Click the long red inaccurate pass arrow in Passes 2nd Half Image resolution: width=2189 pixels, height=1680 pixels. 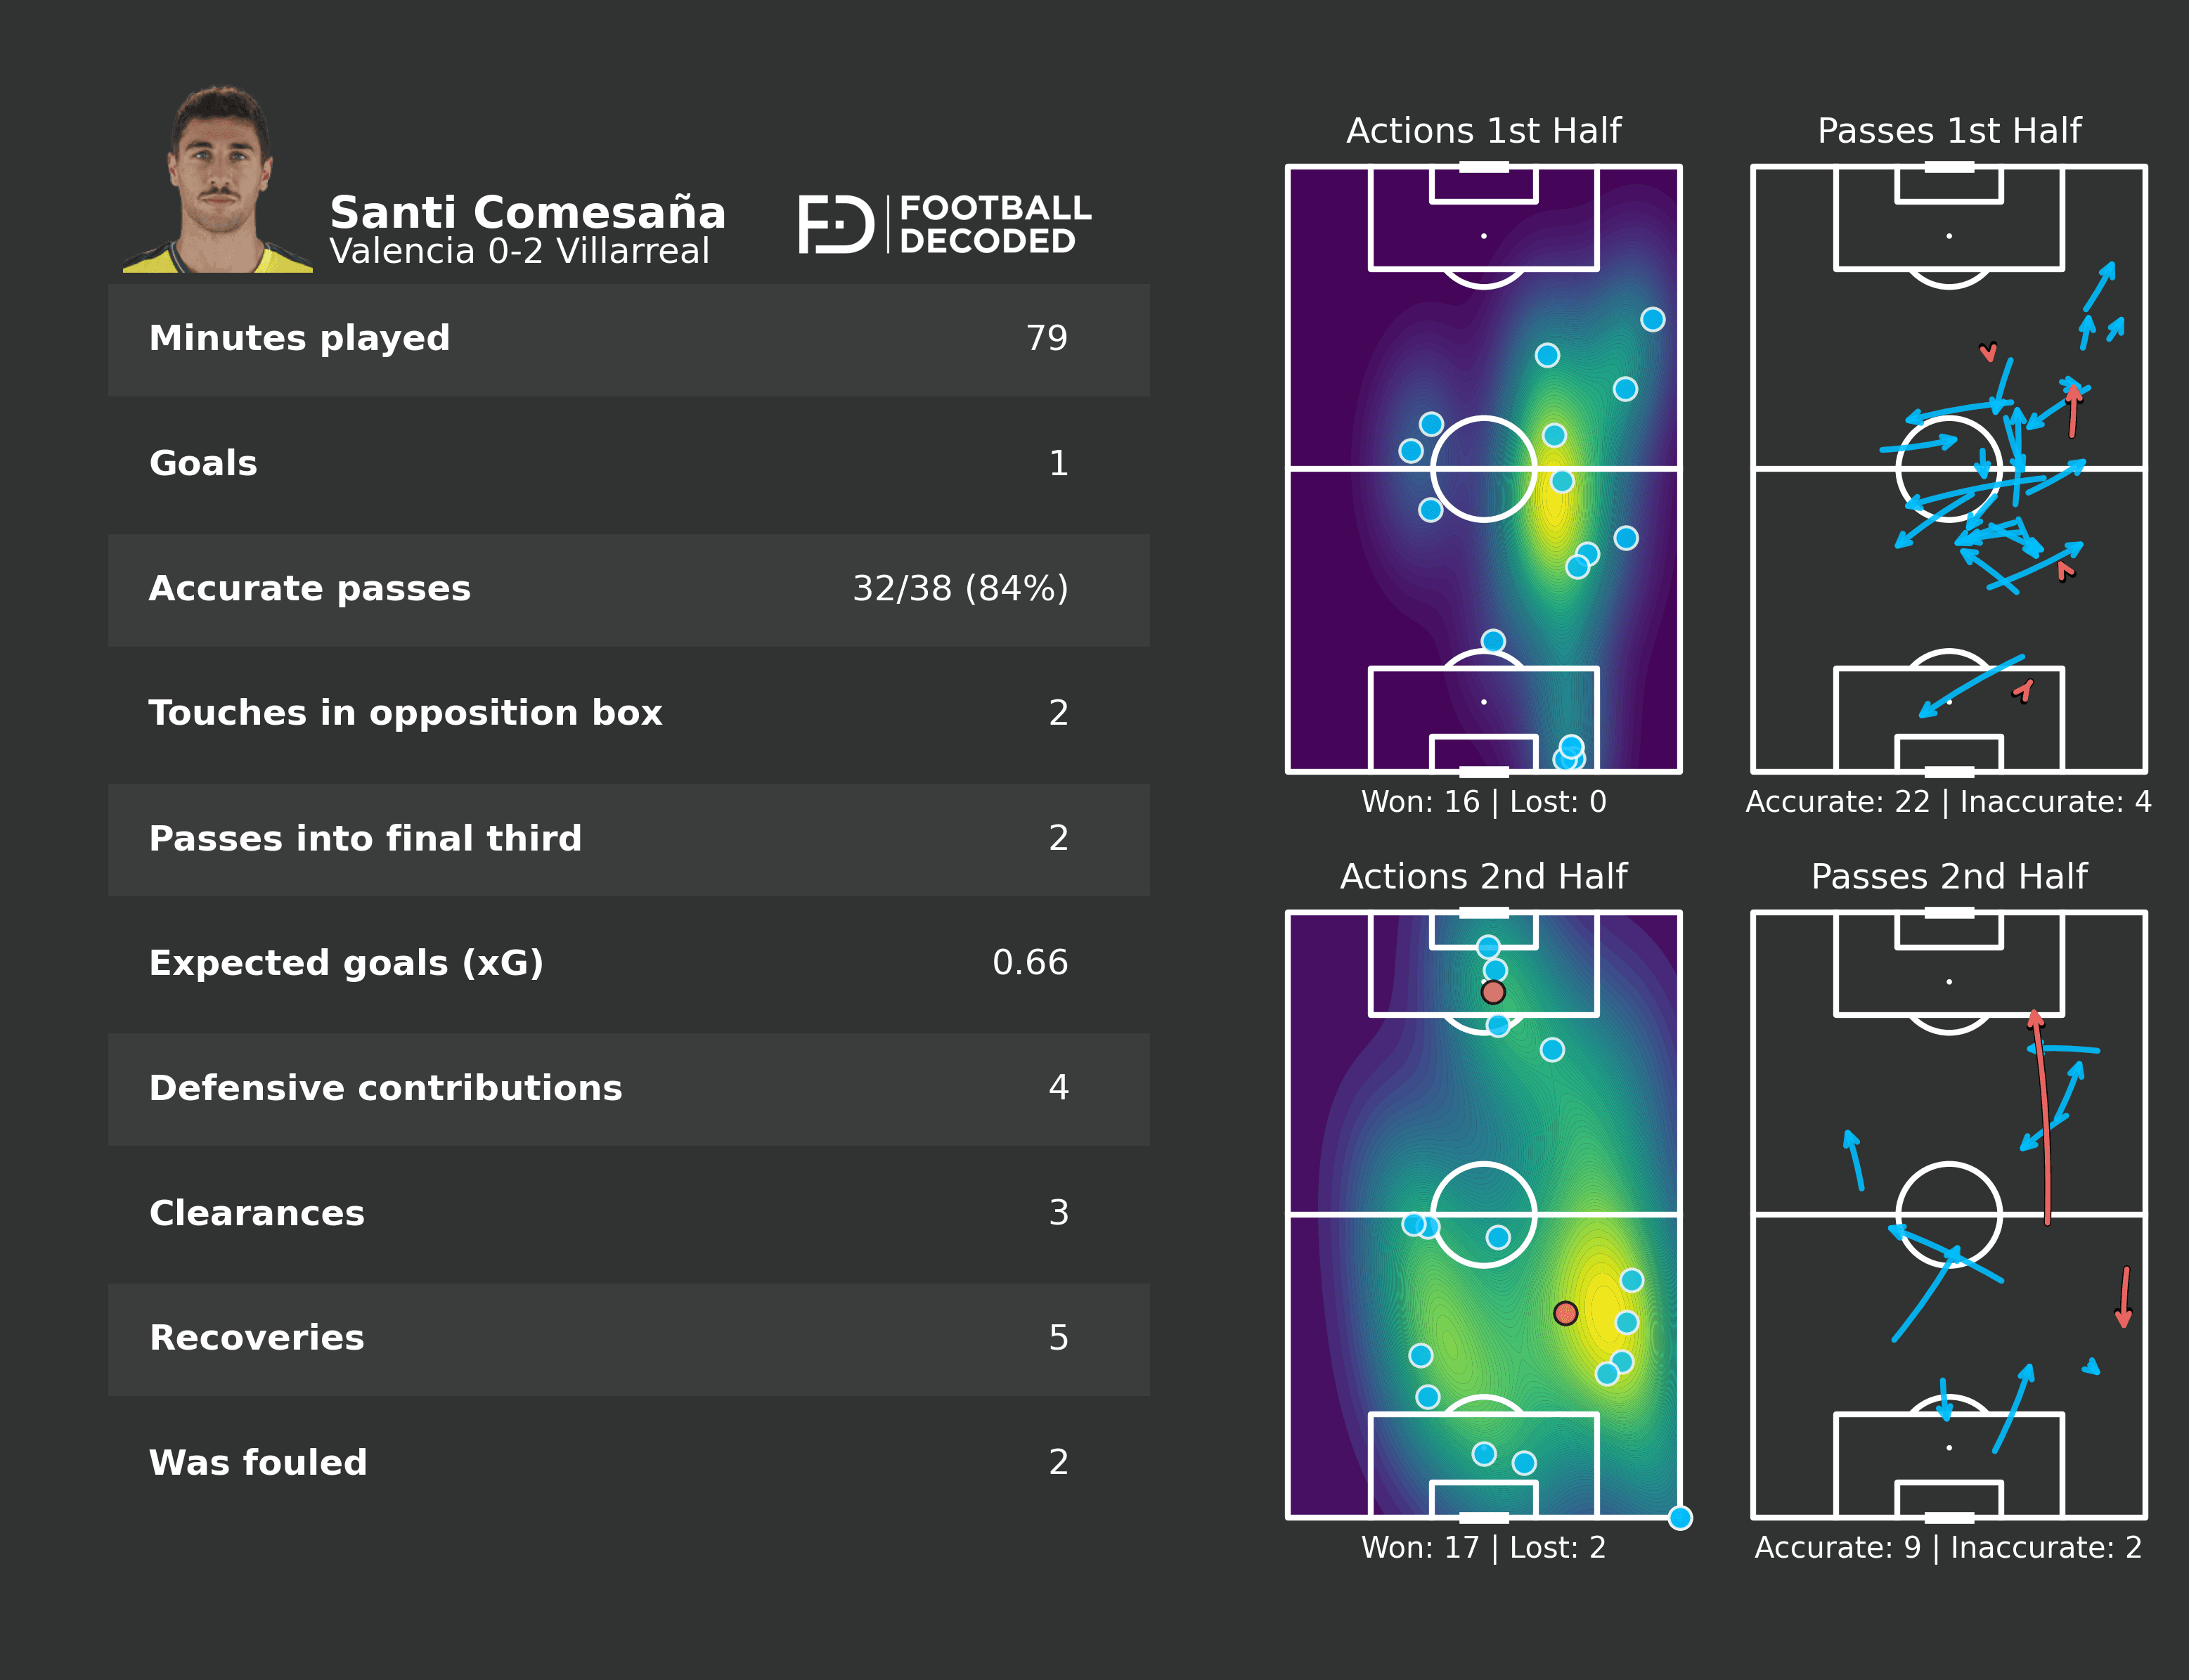pos(2044,1120)
